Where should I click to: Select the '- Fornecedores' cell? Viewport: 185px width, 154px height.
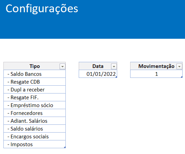[x=34, y=113]
